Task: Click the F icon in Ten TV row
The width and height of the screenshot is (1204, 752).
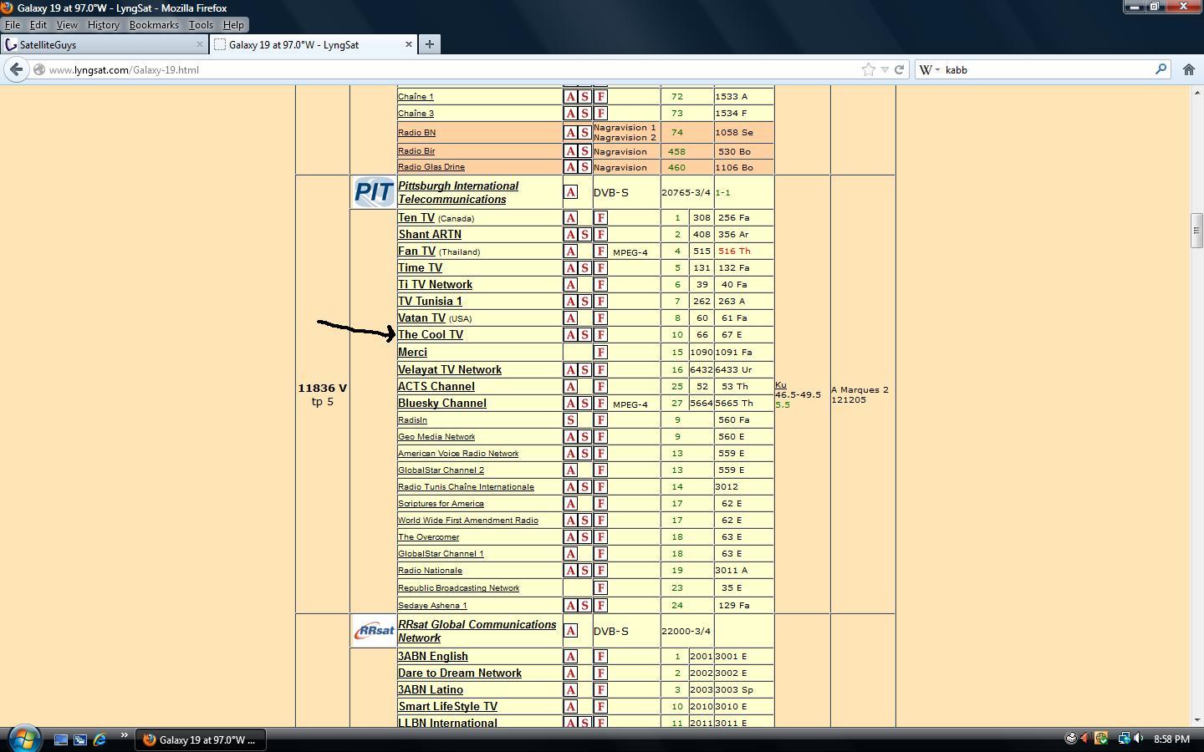Action: 600,218
